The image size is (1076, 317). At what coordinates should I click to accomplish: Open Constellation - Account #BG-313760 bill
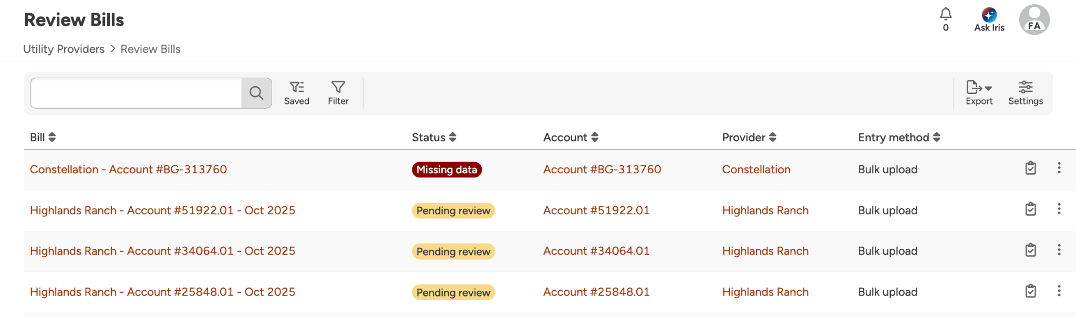click(x=128, y=170)
